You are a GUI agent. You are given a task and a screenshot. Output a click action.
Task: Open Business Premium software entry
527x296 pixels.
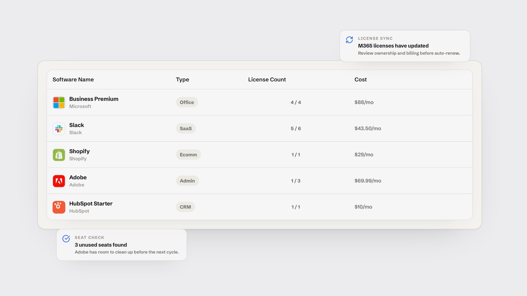[x=94, y=99]
